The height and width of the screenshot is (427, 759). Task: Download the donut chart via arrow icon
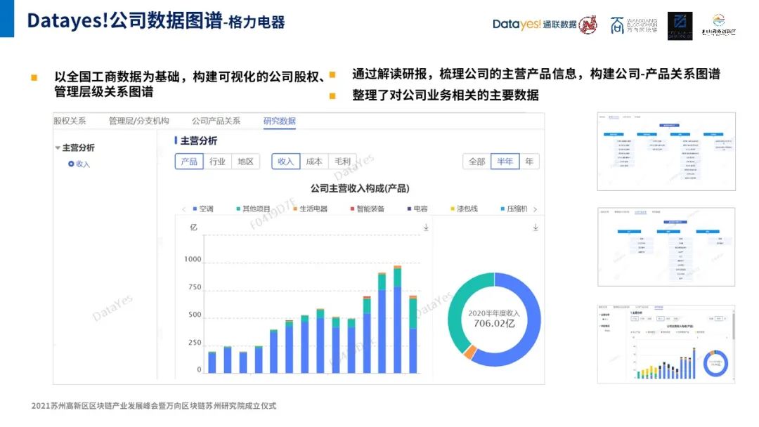535,227
